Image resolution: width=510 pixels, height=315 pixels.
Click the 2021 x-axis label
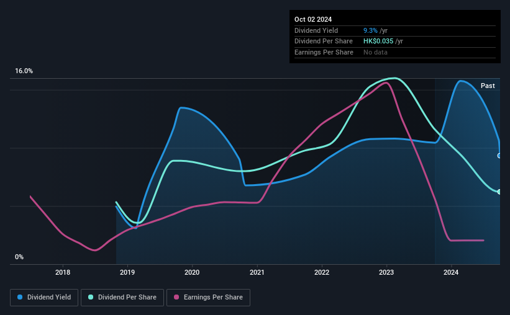(x=257, y=272)
